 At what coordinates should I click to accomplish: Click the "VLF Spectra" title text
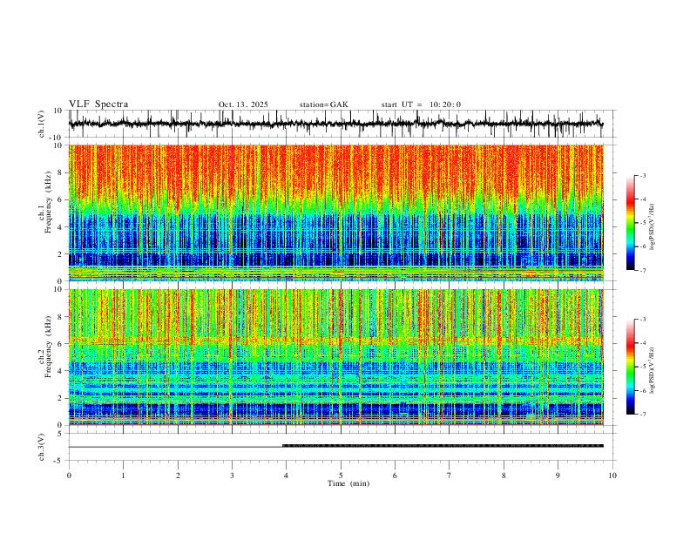[98, 105]
